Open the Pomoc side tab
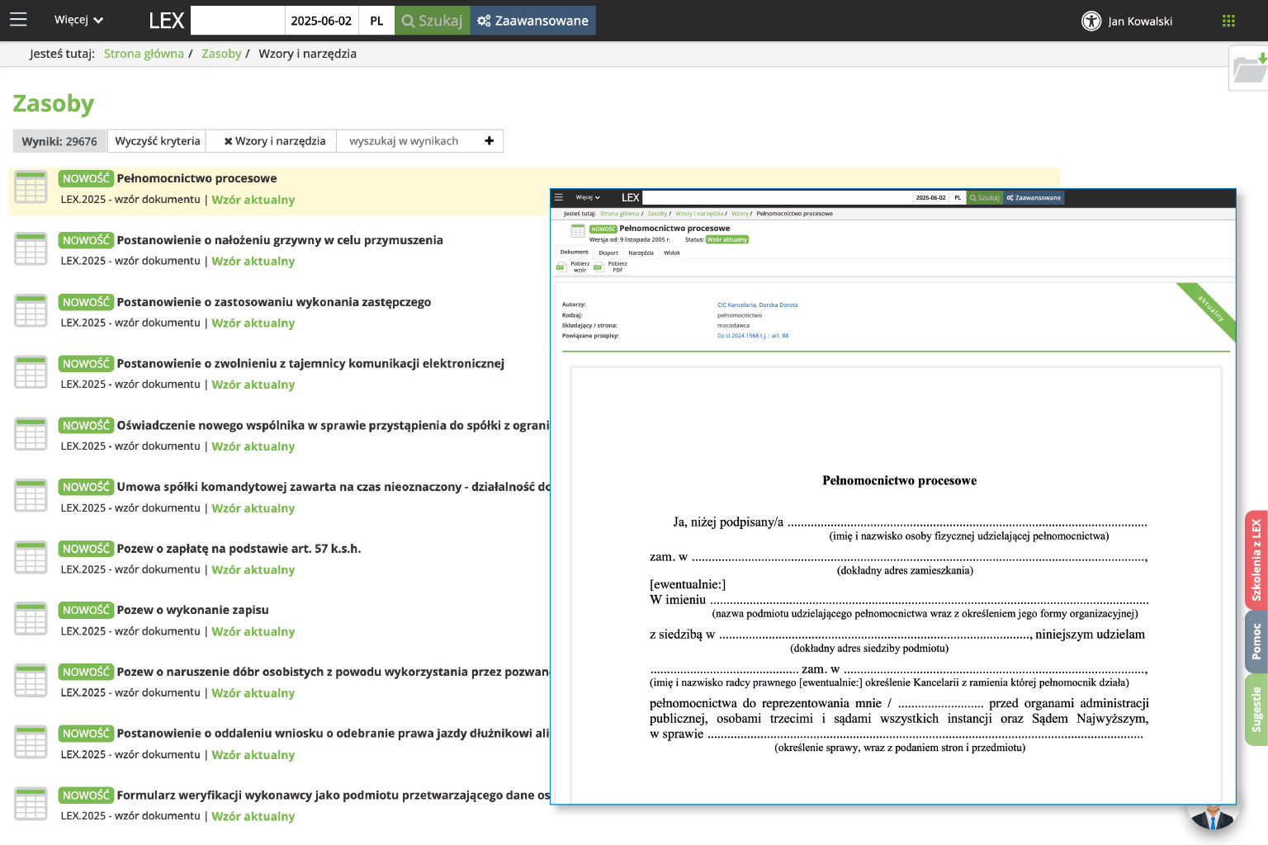1268x845 pixels. tap(1256, 641)
